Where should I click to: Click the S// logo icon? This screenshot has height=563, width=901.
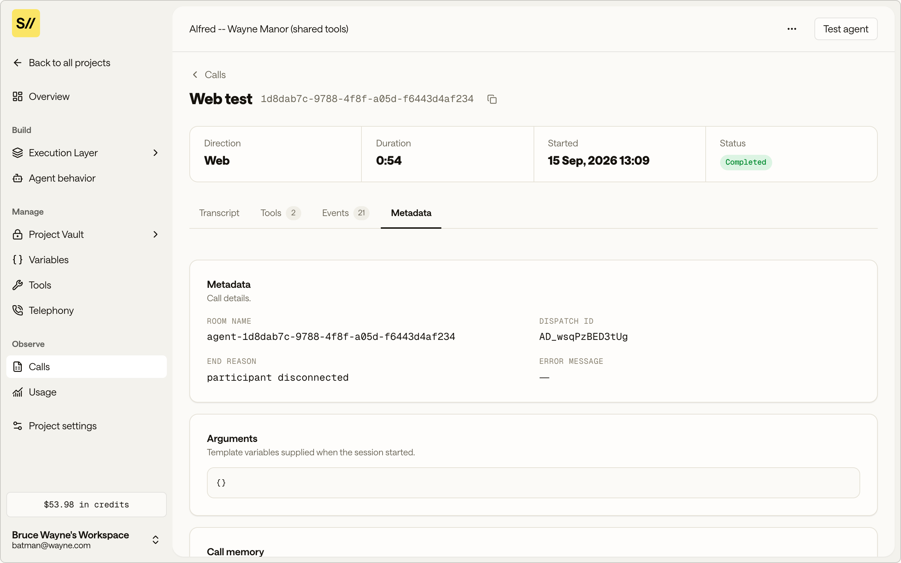tap(26, 23)
